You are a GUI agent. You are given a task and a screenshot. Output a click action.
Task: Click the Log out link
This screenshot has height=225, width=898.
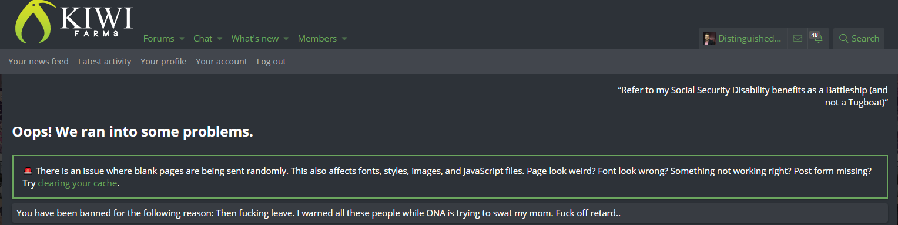tap(272, 62)
